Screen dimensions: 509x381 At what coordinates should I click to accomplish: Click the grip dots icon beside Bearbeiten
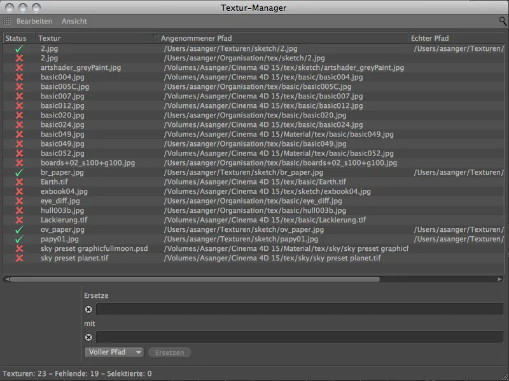7,22
